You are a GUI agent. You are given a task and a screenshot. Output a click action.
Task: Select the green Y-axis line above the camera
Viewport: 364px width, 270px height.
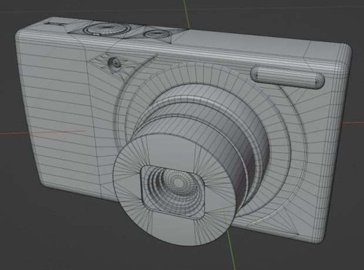click(187, 15)
